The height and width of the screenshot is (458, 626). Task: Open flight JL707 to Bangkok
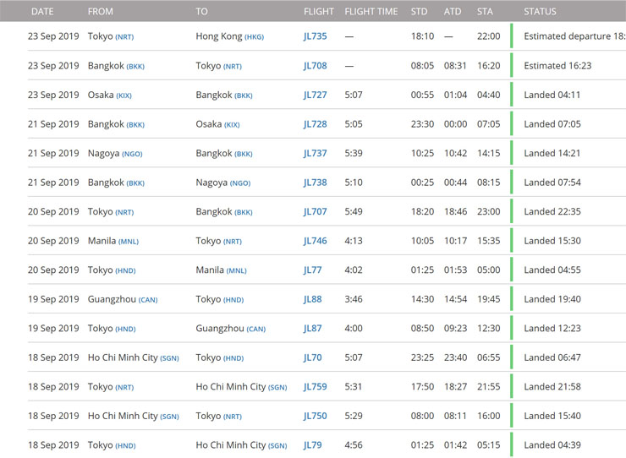coord(315,211)
